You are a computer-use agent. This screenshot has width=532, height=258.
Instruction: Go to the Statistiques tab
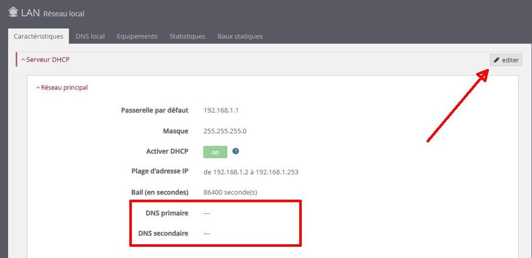pos(187,36)
